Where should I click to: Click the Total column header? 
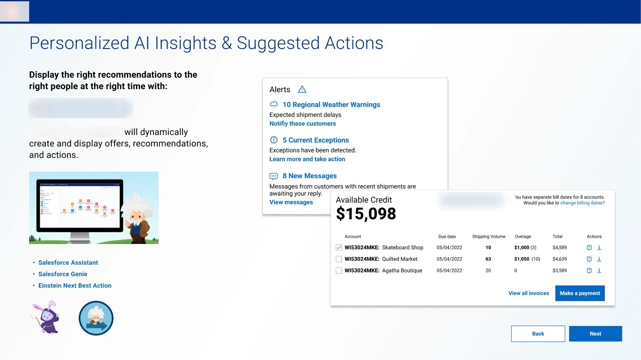[558, 236]
